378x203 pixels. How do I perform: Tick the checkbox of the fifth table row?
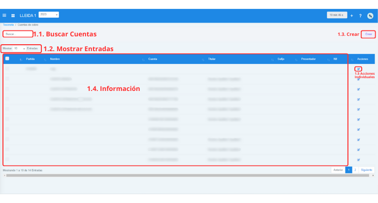(x=7, y=109)
